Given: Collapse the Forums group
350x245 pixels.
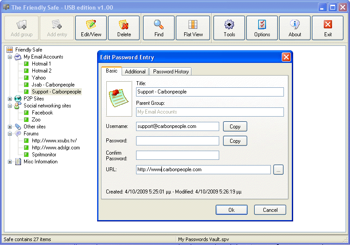Looking at the screenshot, I should (10, 134).
